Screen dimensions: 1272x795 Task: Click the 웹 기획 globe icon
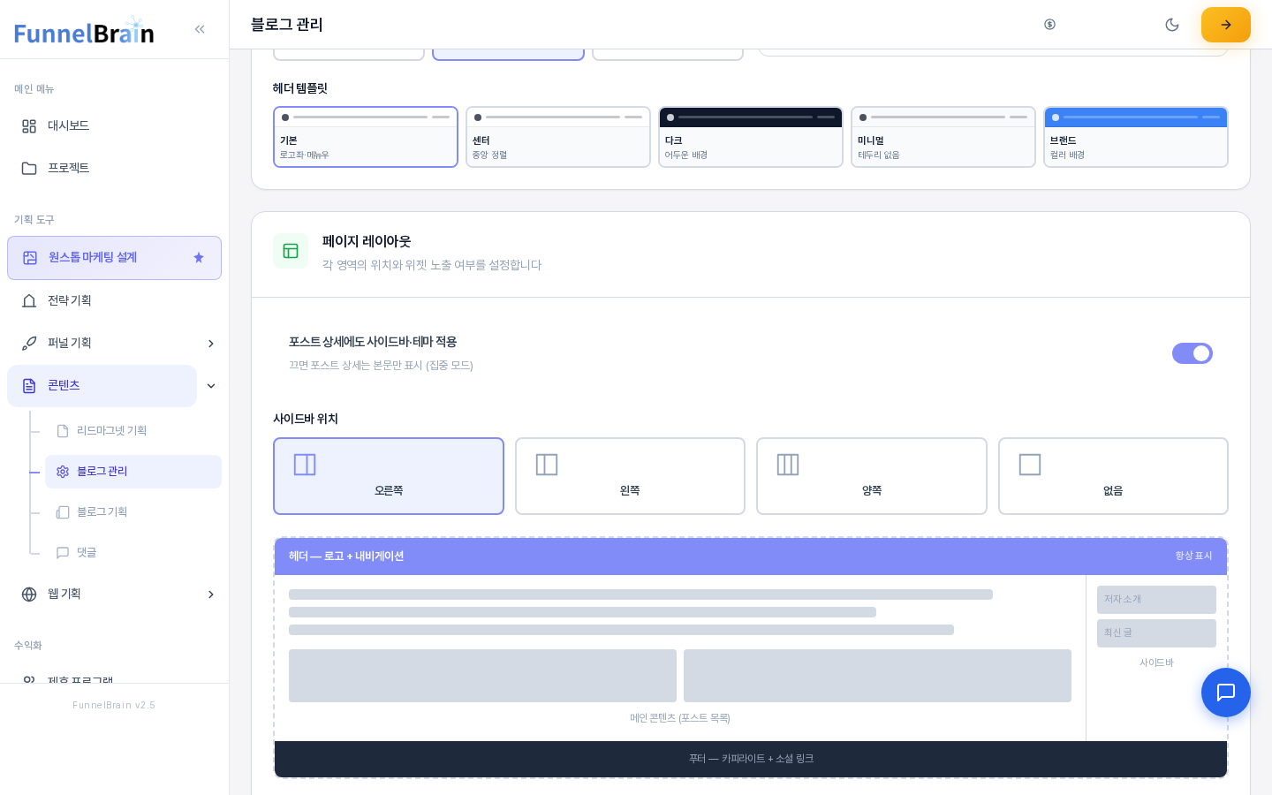click(29, 594)
